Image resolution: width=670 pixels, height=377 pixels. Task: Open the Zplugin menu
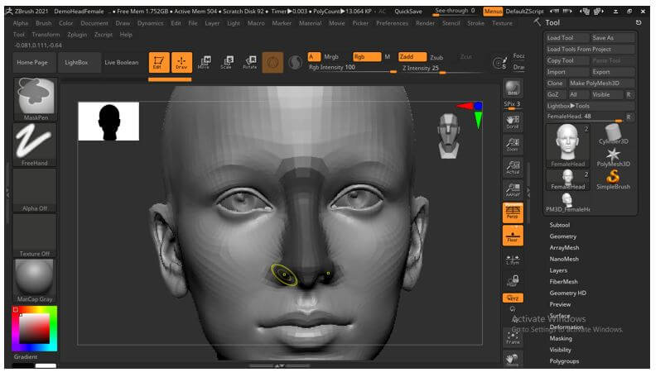pos(76,35)
